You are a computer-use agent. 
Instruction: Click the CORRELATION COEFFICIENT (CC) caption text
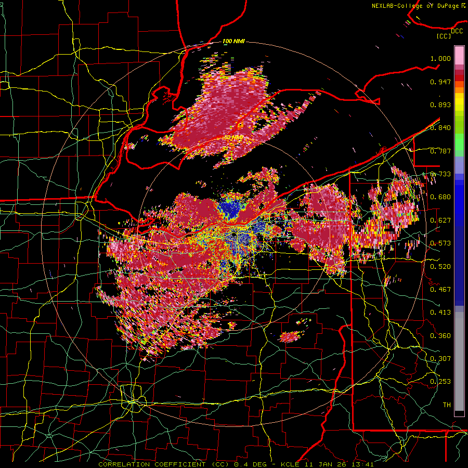164,464
